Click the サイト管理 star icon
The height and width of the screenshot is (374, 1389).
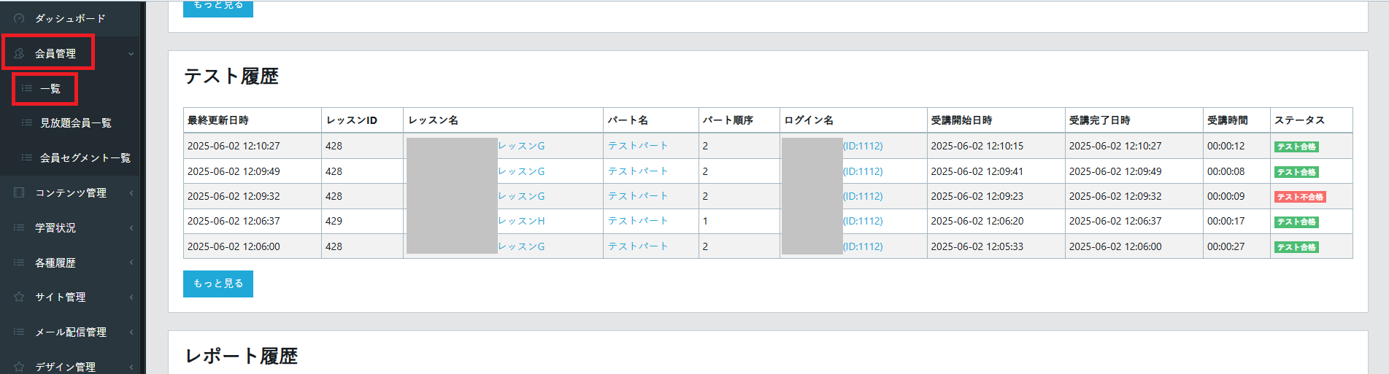point(19,297)
